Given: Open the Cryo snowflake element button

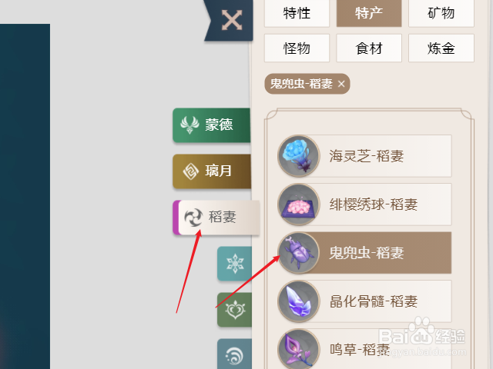Looking at the screenshot, I should tap(234, 264).
